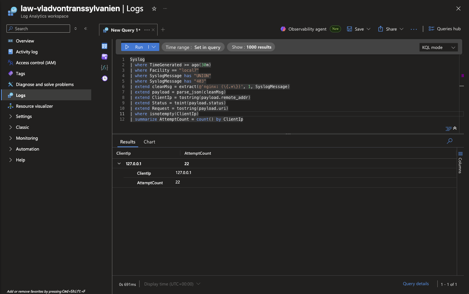Open the Query history clock icon
469x294 pixels.
coord(104,79)
